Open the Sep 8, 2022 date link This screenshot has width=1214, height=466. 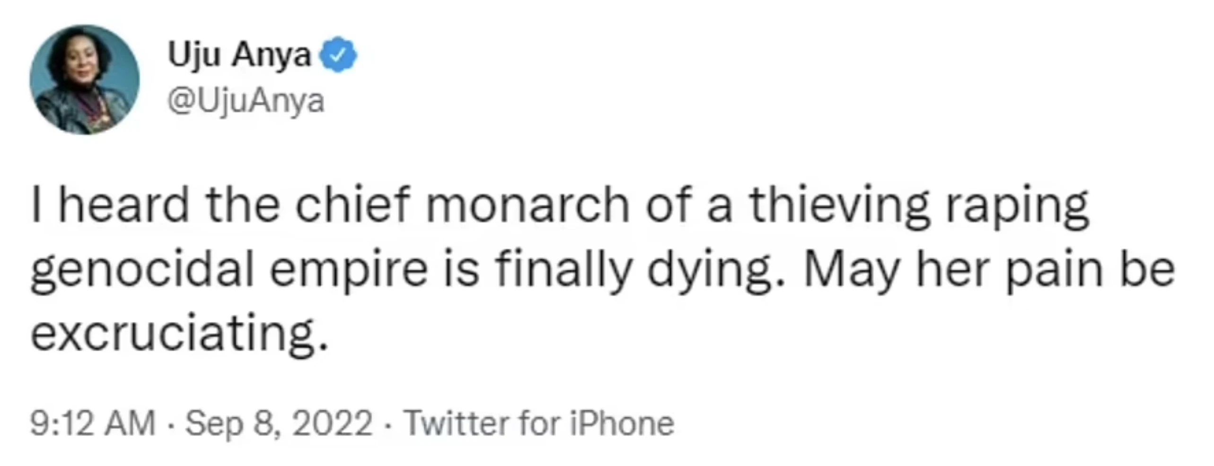pyautogui.click(x=278, y=423)
